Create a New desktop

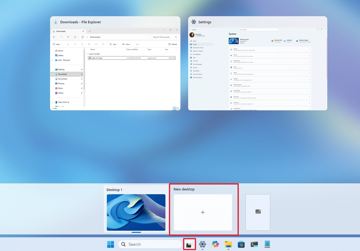[x=203, y=212]
